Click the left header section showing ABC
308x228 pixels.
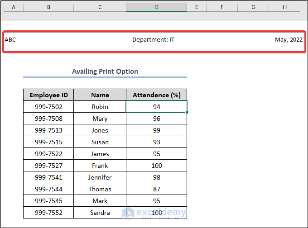10,40
